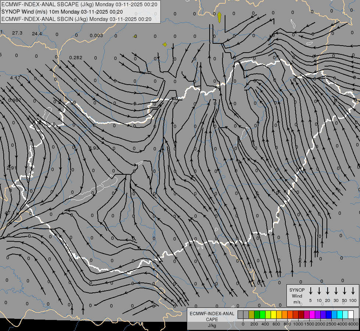Click the 3.93 value on the map
Viewport: 360px width, 331px height.
click(94, 148)
